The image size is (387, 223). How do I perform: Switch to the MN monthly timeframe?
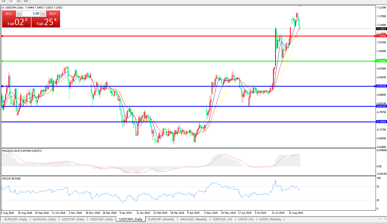[26, 1]
